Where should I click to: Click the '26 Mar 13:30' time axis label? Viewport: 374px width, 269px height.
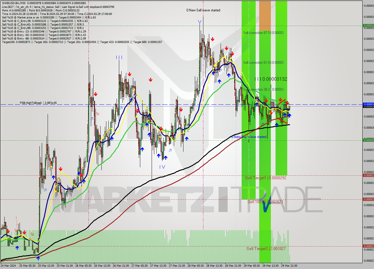[x=102, y=266]
